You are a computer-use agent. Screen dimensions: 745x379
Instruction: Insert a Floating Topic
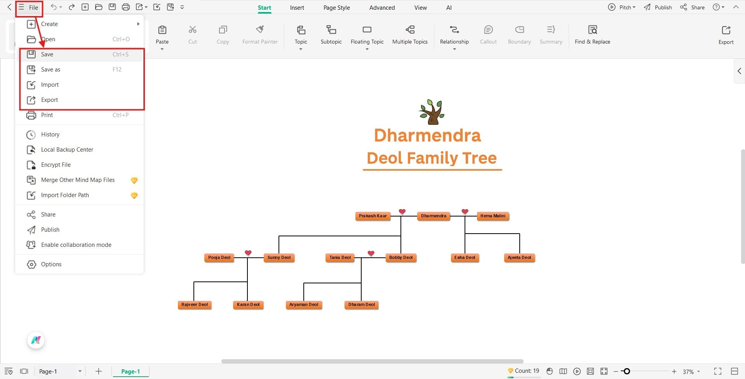(366, 35)
